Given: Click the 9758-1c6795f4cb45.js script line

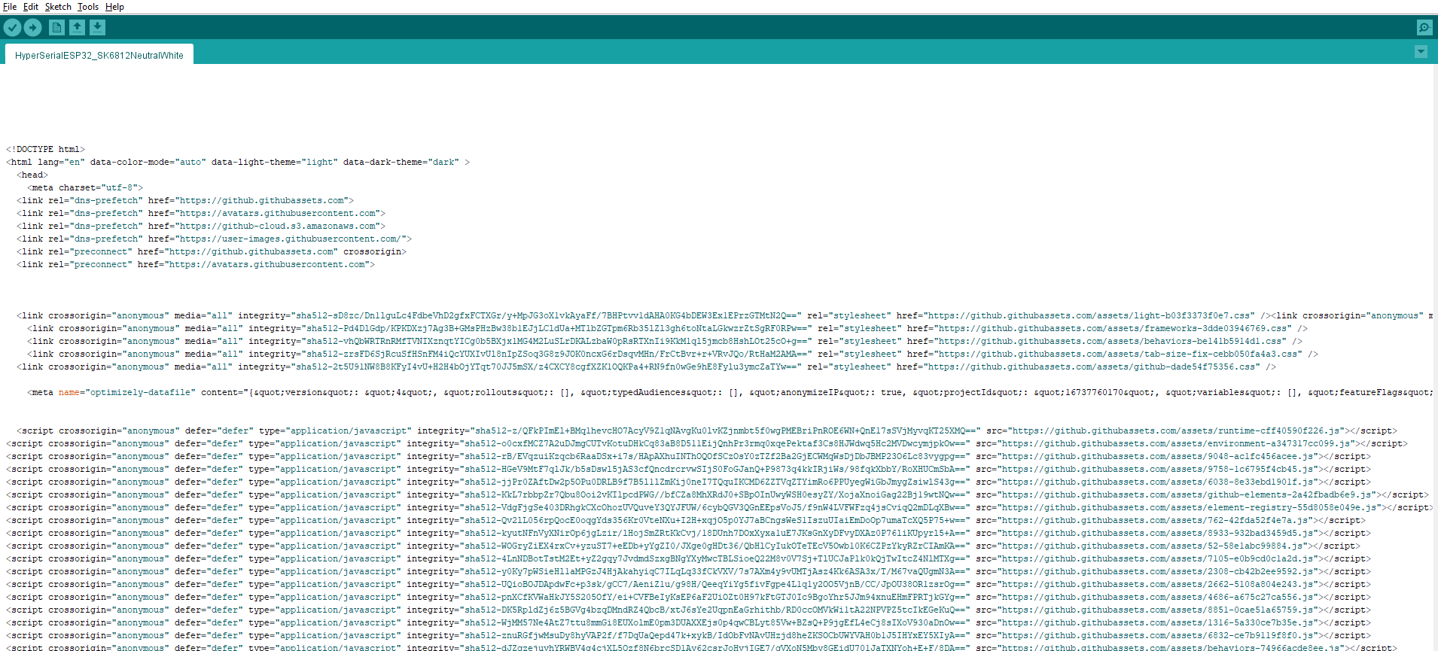Looking at the screenshot, I should 688,470.
